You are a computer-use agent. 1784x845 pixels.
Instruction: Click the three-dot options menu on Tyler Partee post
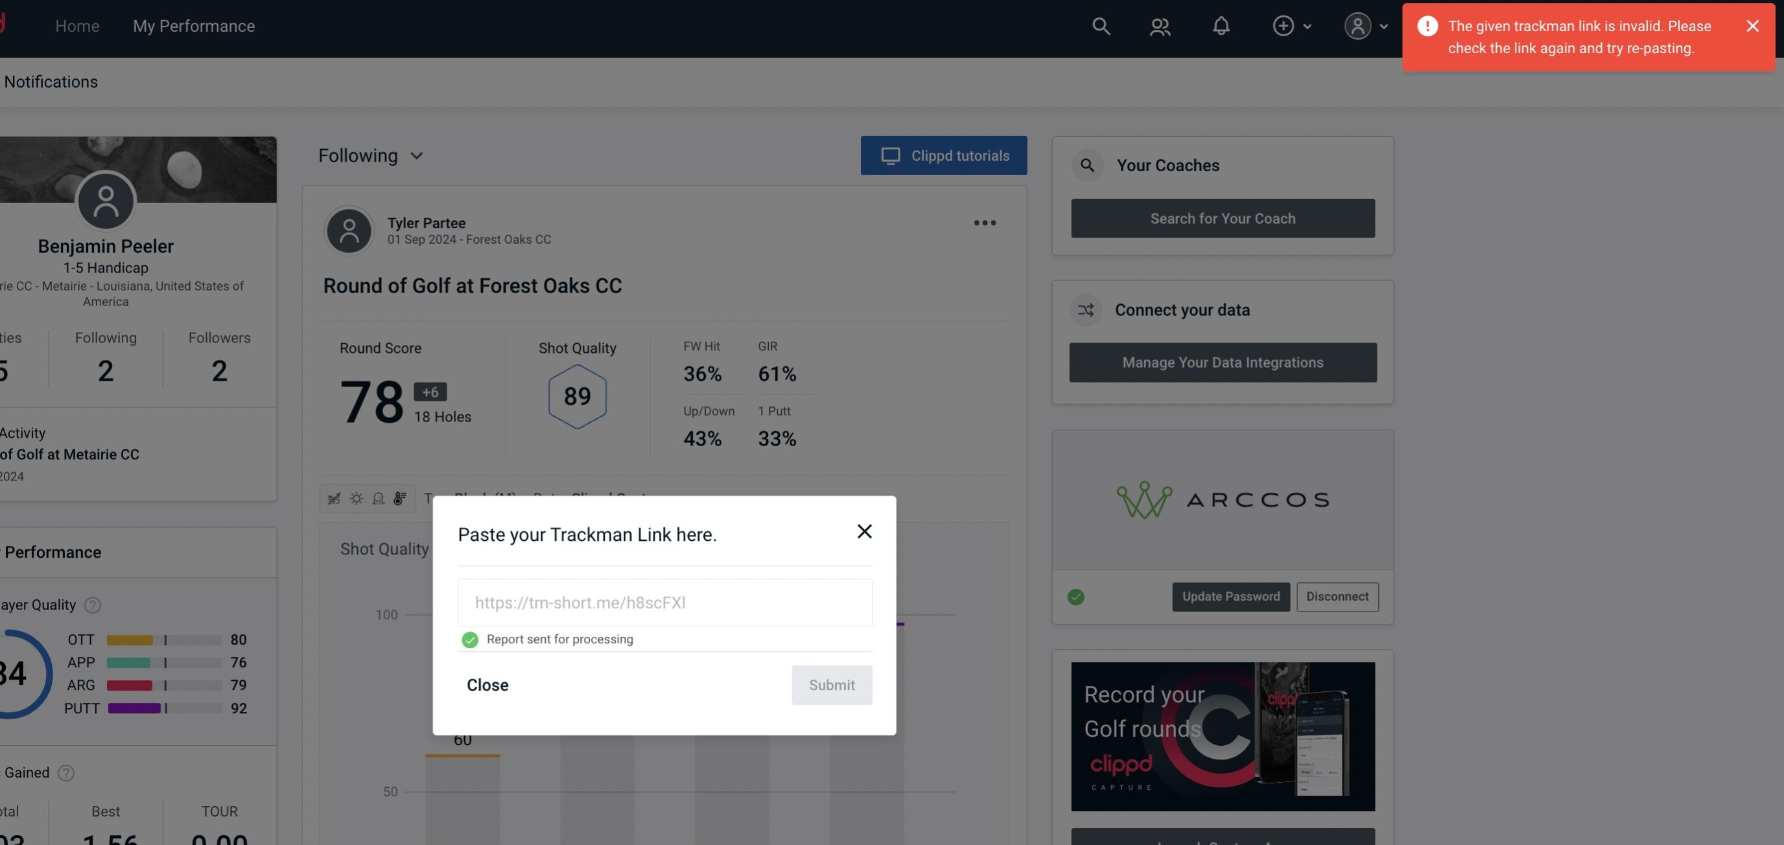[985, 223]
